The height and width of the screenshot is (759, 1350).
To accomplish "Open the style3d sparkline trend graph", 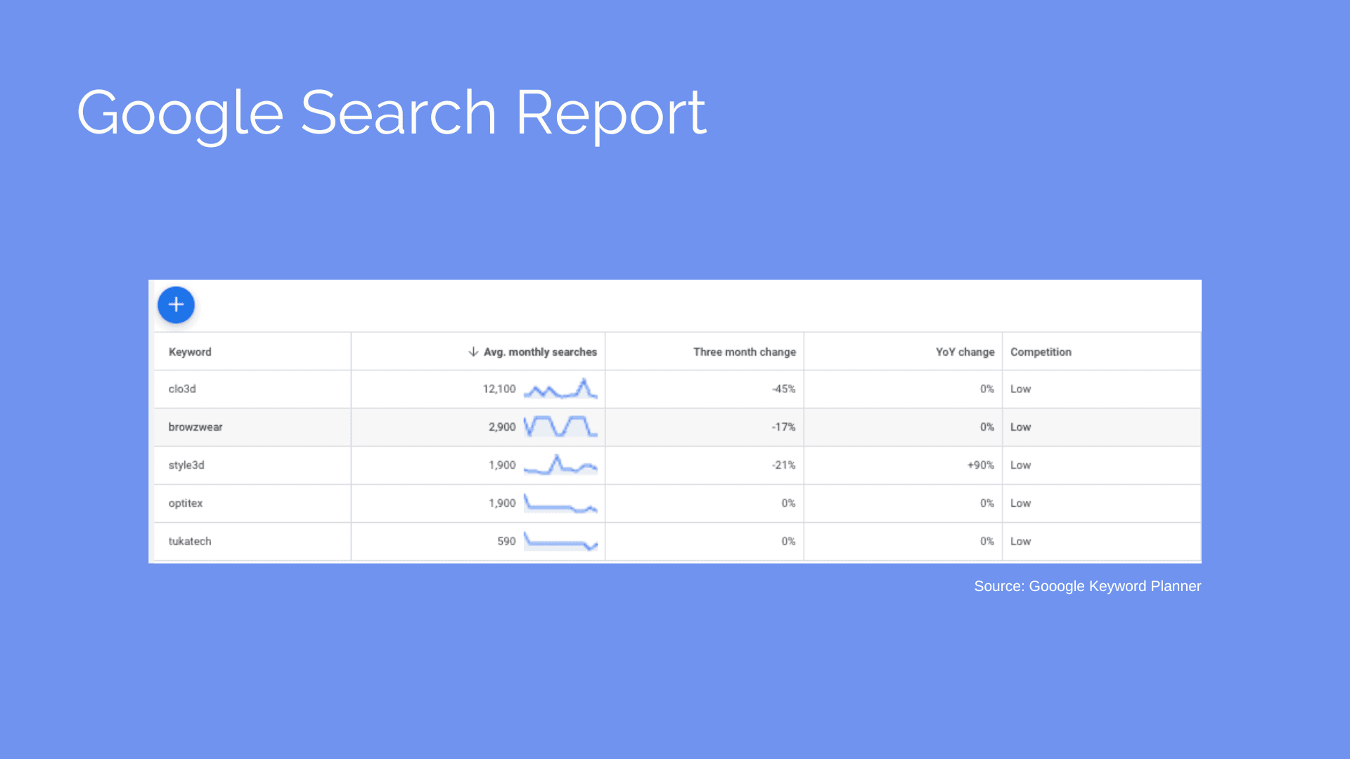I will 560,465.
